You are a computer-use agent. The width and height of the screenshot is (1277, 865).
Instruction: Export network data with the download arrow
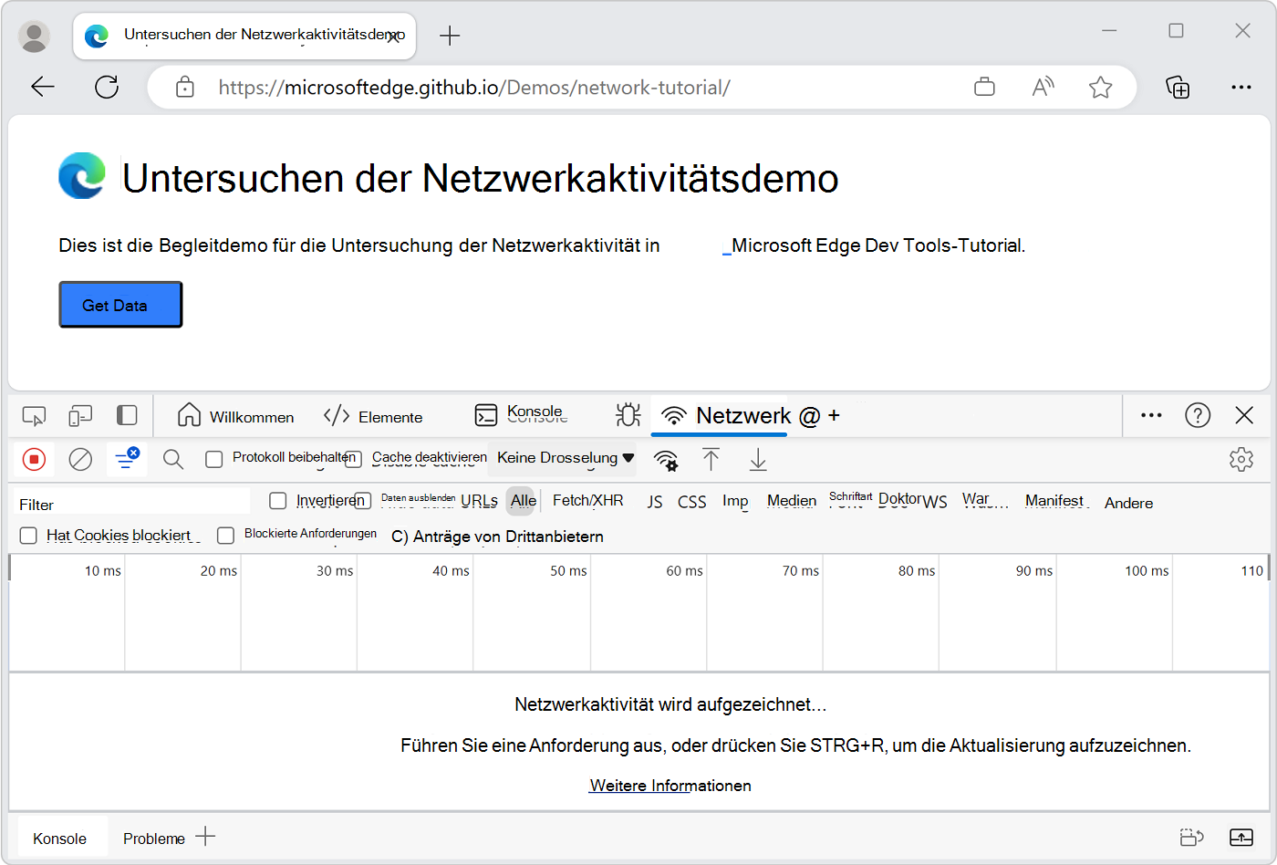click(757, 461)
